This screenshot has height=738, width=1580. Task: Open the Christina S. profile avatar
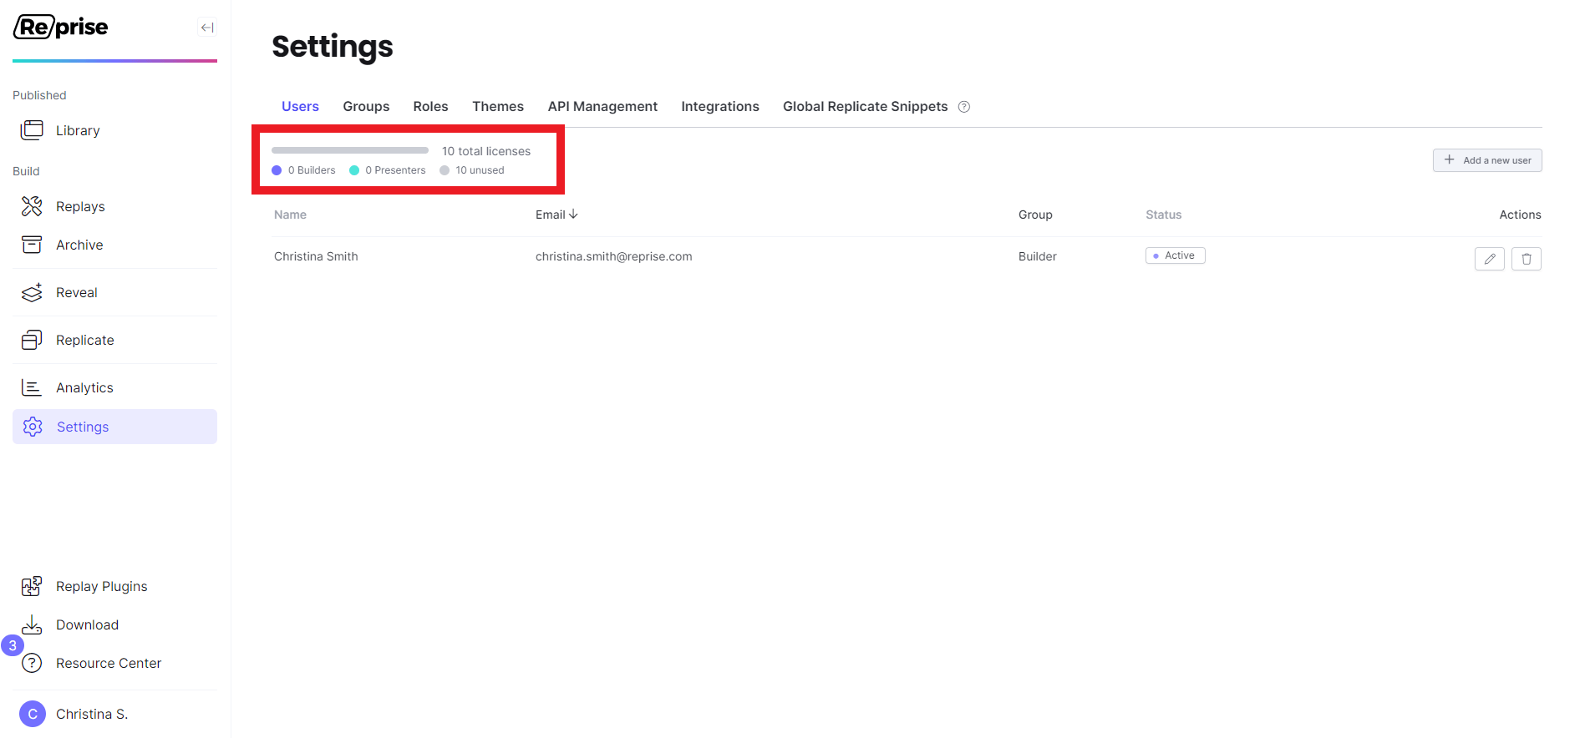tap(33, 714)
